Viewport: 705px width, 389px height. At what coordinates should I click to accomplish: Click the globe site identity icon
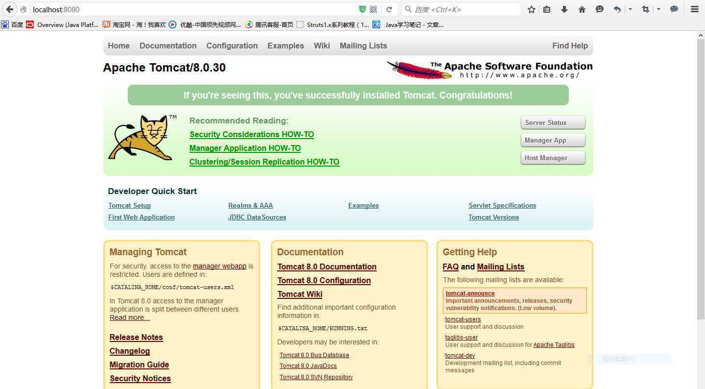[x=23, y=9]
